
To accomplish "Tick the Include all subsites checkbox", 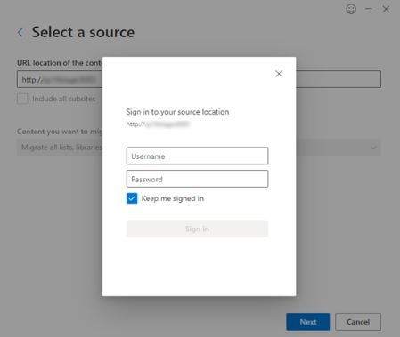I will [22, 99].
